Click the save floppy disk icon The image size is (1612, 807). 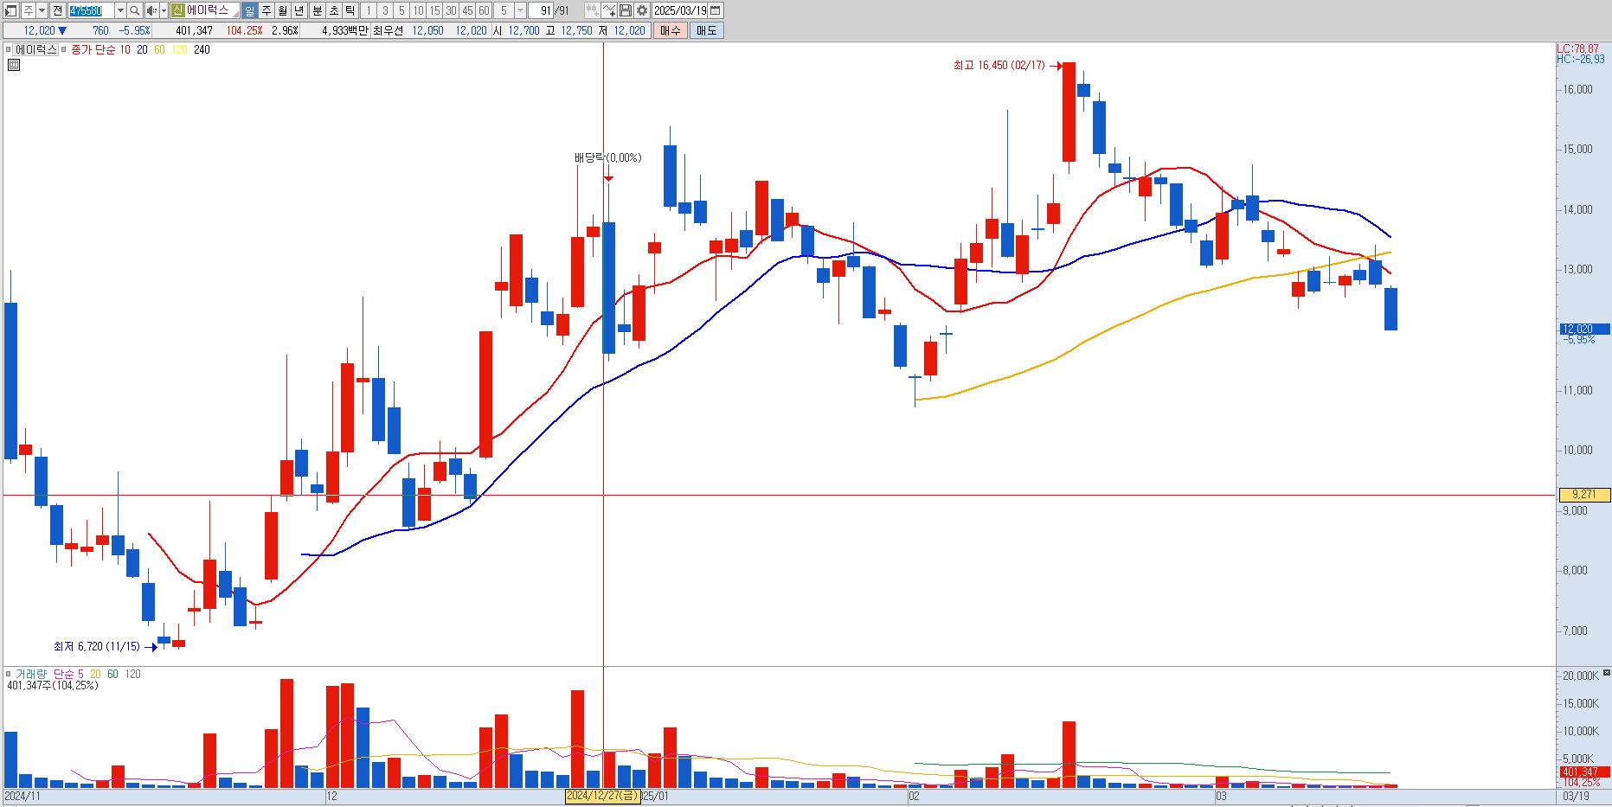point(626,10)
